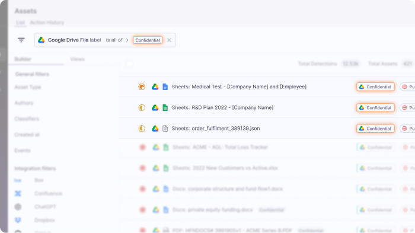Click the Google Drive icon in order_fulfilment row
The image size is (415, 233).
pyautogui.click(x=155, y=129)
